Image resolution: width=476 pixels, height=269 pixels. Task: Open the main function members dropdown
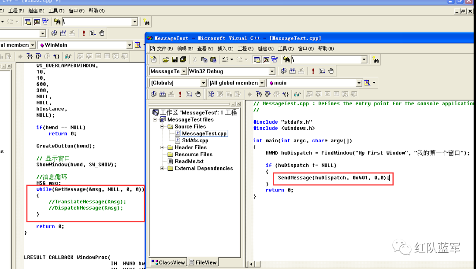pos(359,83)
